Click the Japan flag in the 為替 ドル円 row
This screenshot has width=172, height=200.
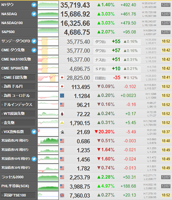[62, 86]
